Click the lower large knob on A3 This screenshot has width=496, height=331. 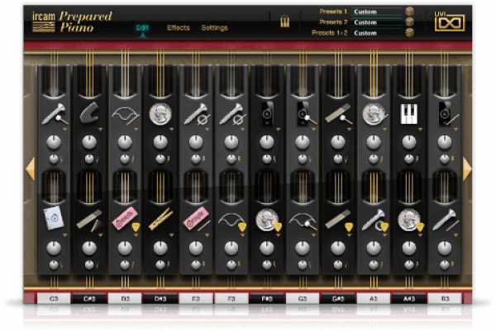pyautogui.click(x=374, y=248)
